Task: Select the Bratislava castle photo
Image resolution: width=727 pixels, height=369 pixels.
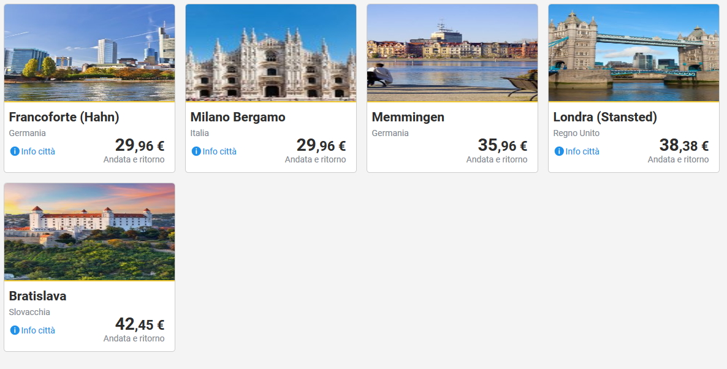Action: [89, 232]
